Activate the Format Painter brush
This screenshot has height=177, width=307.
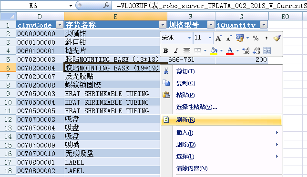click(x=277, y=38)
